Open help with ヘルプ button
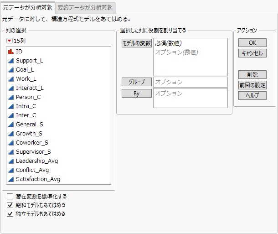Image resolution: width=278 pixels, height=234 pixels. pyautogui.click(x=252, y=95)
